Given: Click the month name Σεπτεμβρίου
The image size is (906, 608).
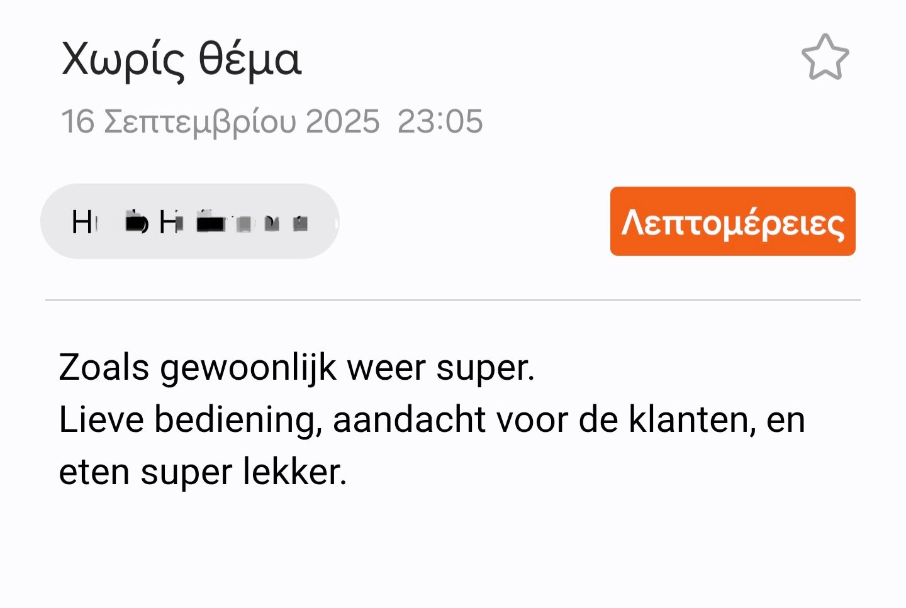Looking at the screenshot, I should [x=199, y=121].
